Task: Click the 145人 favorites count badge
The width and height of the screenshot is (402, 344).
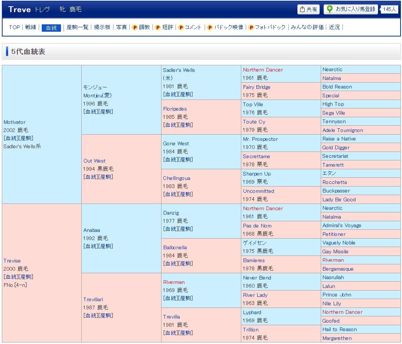Action: [x=389, y=10]
